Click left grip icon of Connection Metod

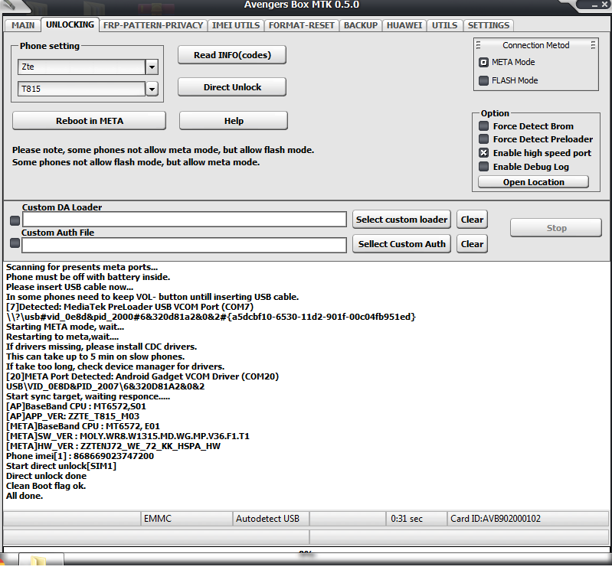[478, 45]
